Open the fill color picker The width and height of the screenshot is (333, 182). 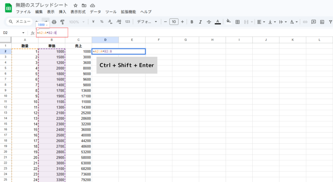coord(228,22)
